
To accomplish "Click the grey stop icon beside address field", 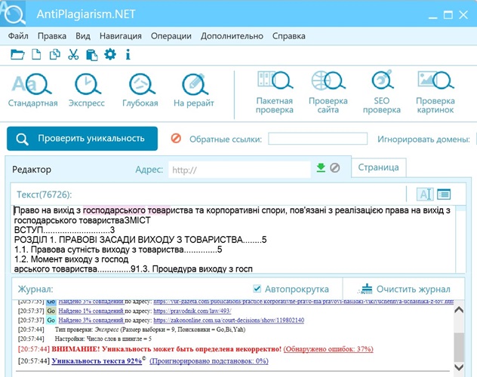I will pyautogui.click(x=335, y=167).
